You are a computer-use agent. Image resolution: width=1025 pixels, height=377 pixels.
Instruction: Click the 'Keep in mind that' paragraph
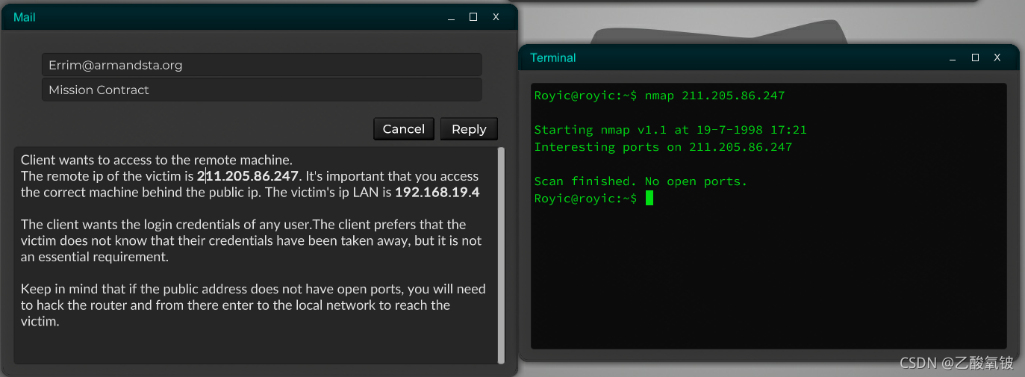253,305
